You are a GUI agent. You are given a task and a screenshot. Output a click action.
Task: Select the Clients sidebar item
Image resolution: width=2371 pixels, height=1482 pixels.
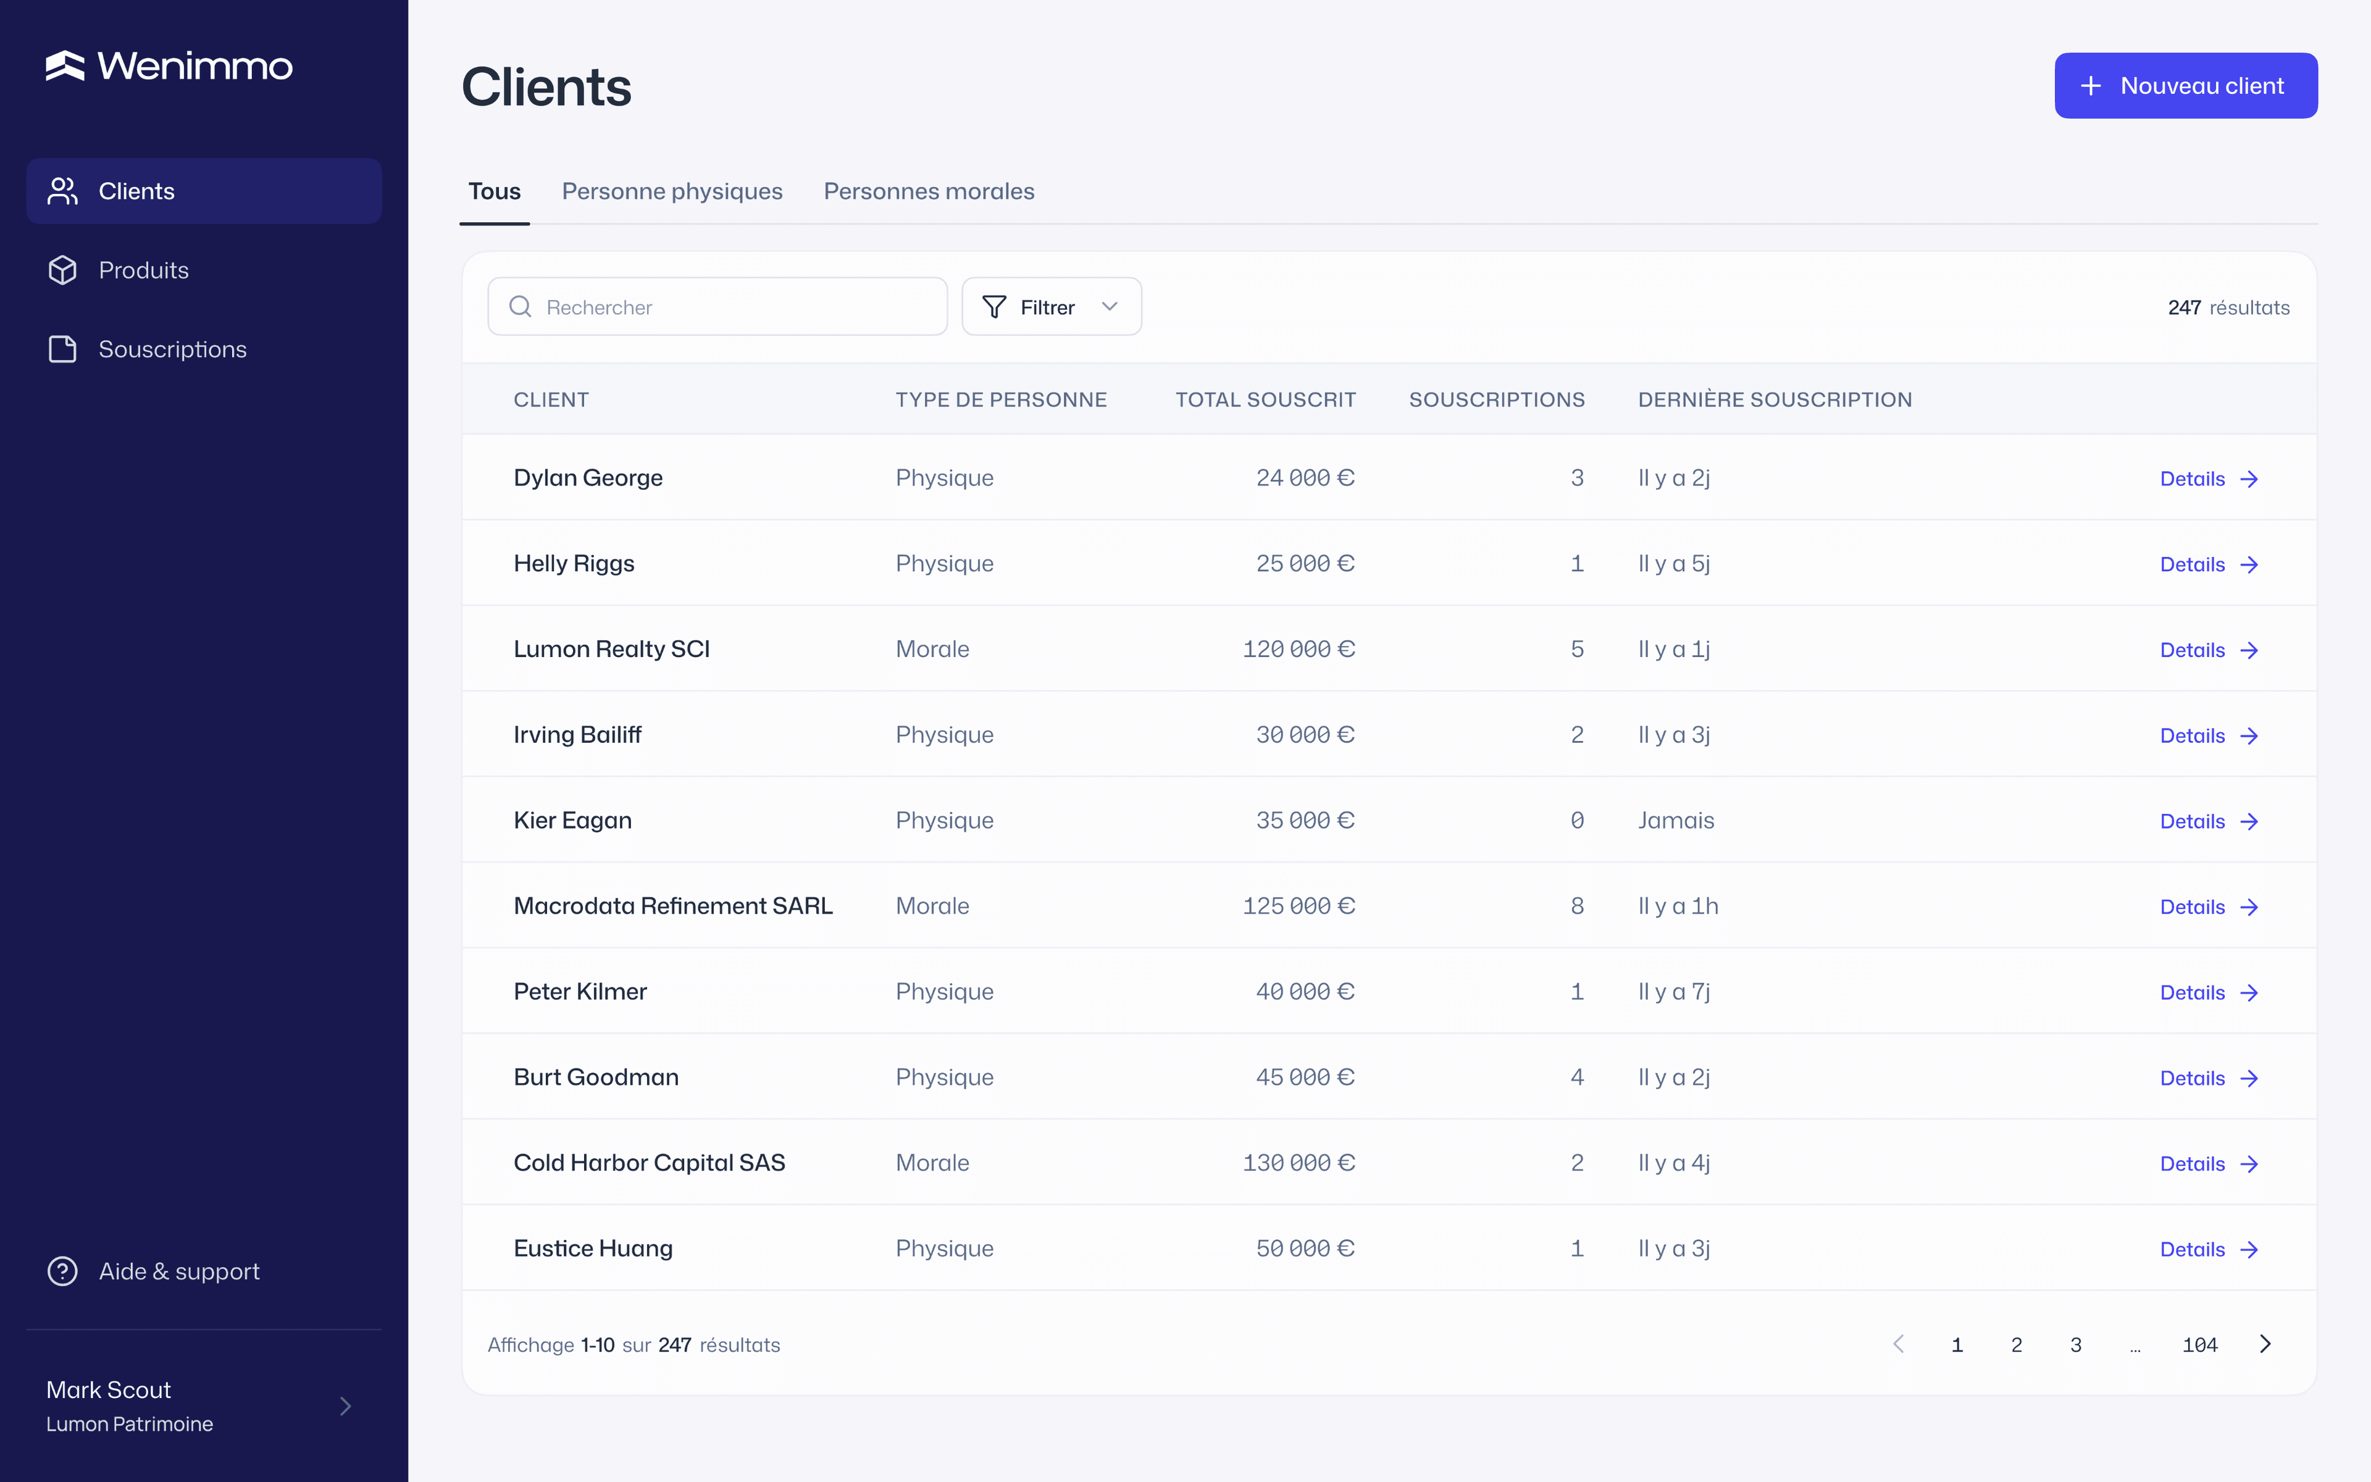point(204,191)
